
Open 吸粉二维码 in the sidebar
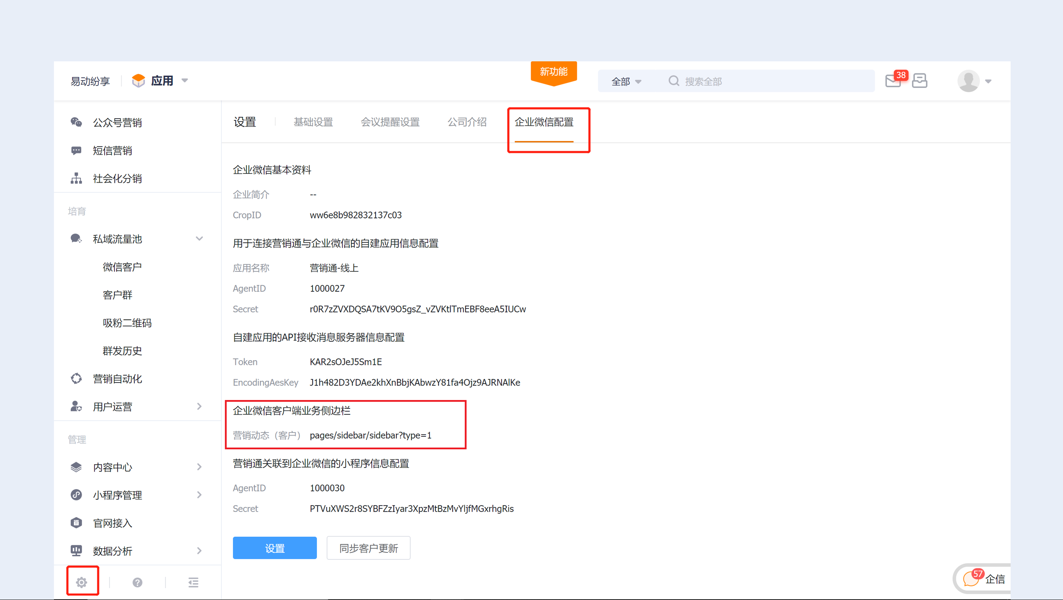127,323
